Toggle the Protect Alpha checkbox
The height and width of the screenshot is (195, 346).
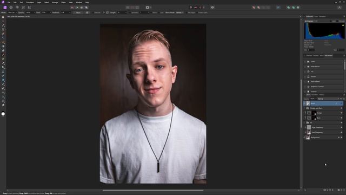pyautogui.click(x=197, y=12)
